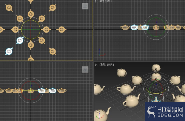Image resolution: width=185 pixels, height=121 pixels.
Task: Open the [+] menu of the perspective viewport
Action: pos(97,65)
